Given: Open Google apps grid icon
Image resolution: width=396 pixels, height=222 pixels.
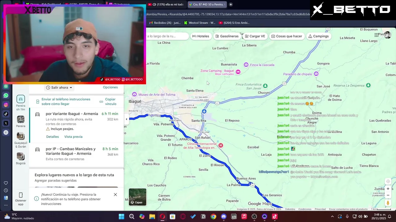Looking at the screenshot, I should [x=377, y=35].
